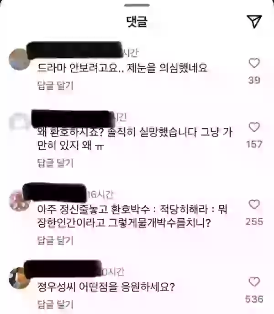Image resolution: width=274 pixels, height=314 pixels.
Task: Like the comment starting '왜 환호하시죠?'
Action: (254, 127)
